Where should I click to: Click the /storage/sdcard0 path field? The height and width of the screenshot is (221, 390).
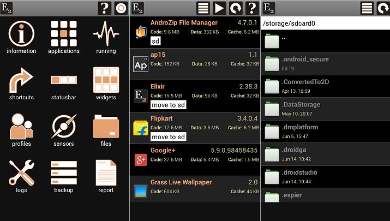pyautogui.click(x=325, y=23)
